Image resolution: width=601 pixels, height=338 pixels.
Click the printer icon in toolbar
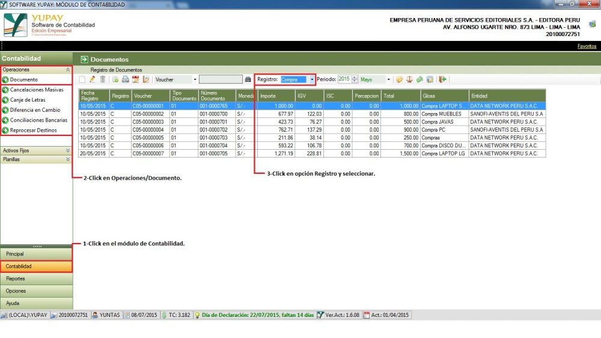(x=126, y=79)
